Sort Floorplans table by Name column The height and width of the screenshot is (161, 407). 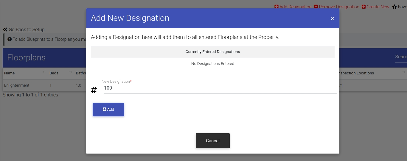click(25, 73)
